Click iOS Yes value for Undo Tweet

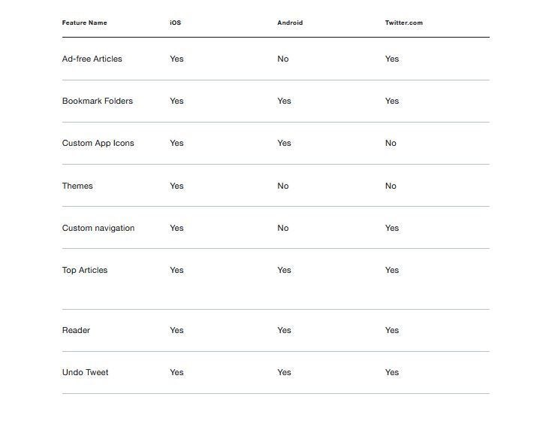coord(176,372)
